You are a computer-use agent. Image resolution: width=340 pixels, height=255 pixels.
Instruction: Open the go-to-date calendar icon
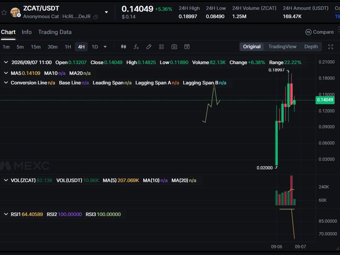coord(187,46)
